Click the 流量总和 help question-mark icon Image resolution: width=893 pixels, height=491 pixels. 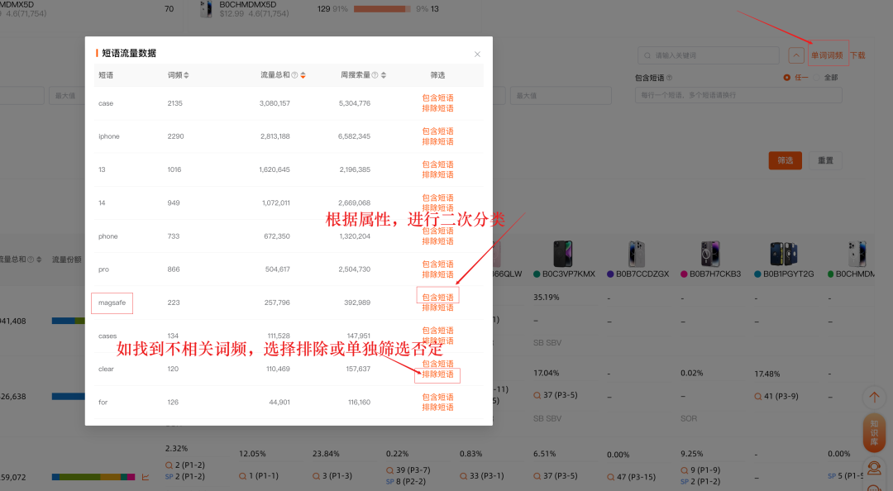point(294,74)
